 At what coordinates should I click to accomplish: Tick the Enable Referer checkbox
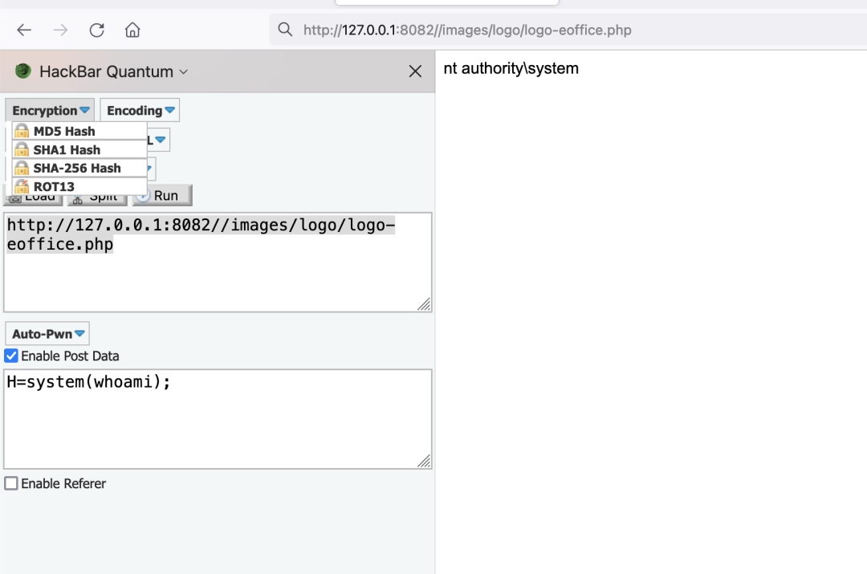(x=11, y=483)
